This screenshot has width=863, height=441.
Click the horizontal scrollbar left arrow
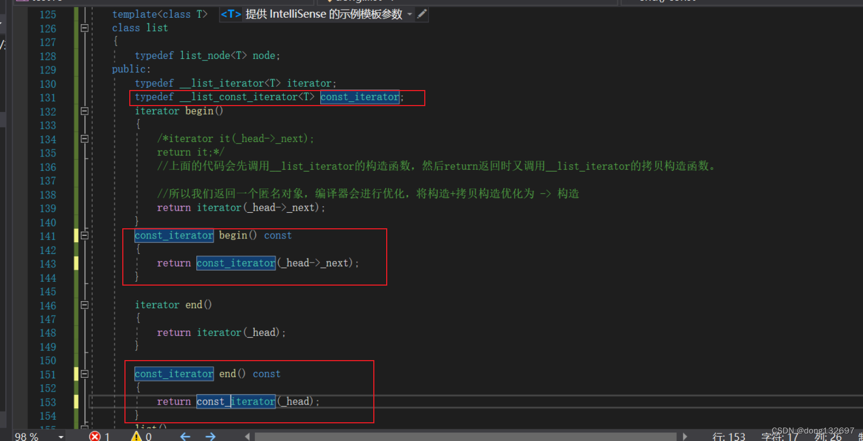(x=247, y=436)
